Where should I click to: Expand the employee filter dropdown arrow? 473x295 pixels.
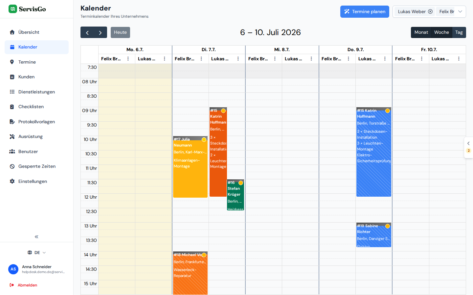pyautogui.click(x=460, y=11)
